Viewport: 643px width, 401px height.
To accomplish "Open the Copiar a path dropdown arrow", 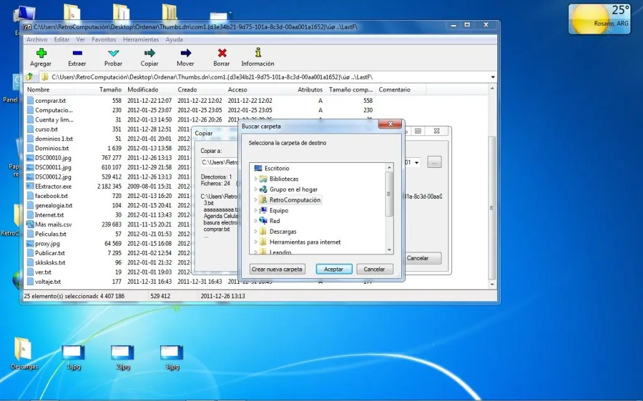I will coord(417,162).
